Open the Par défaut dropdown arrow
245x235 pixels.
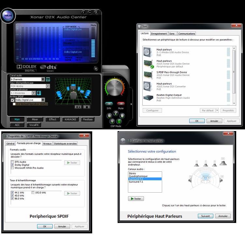pyautogui.click(x=217, y=110)
